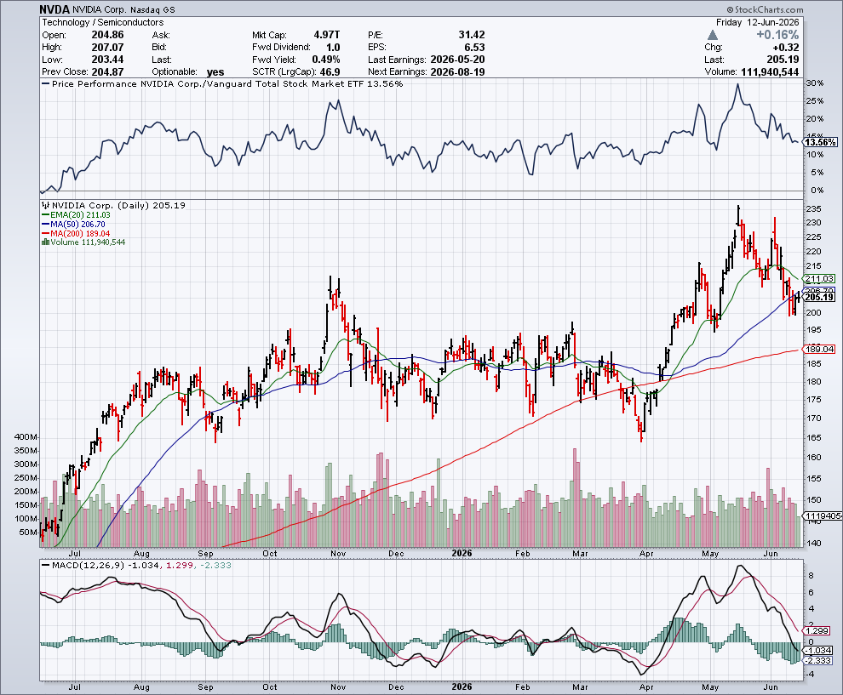Viewport: 843px width, 695px height.
Task: Click the MA(50) 206.70 legend entry
Action: tap(73, 224)
